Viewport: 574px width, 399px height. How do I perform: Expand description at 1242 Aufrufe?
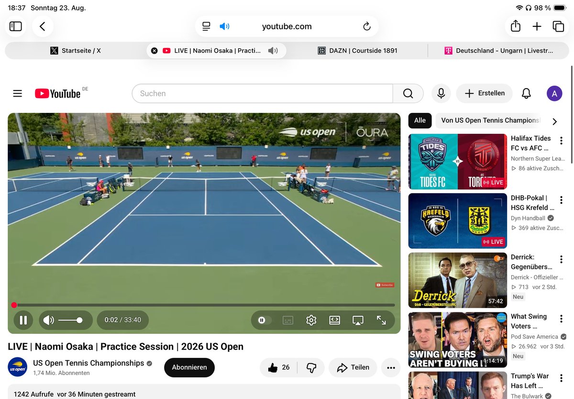[204, 392]
